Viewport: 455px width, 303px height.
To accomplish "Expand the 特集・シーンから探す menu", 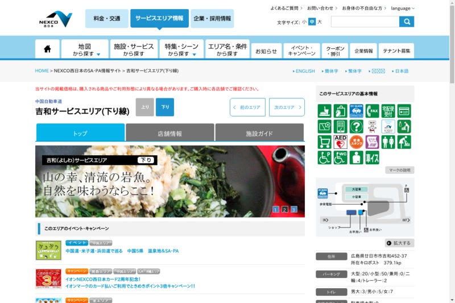I will pyautogui.click(x=181, y=49).
